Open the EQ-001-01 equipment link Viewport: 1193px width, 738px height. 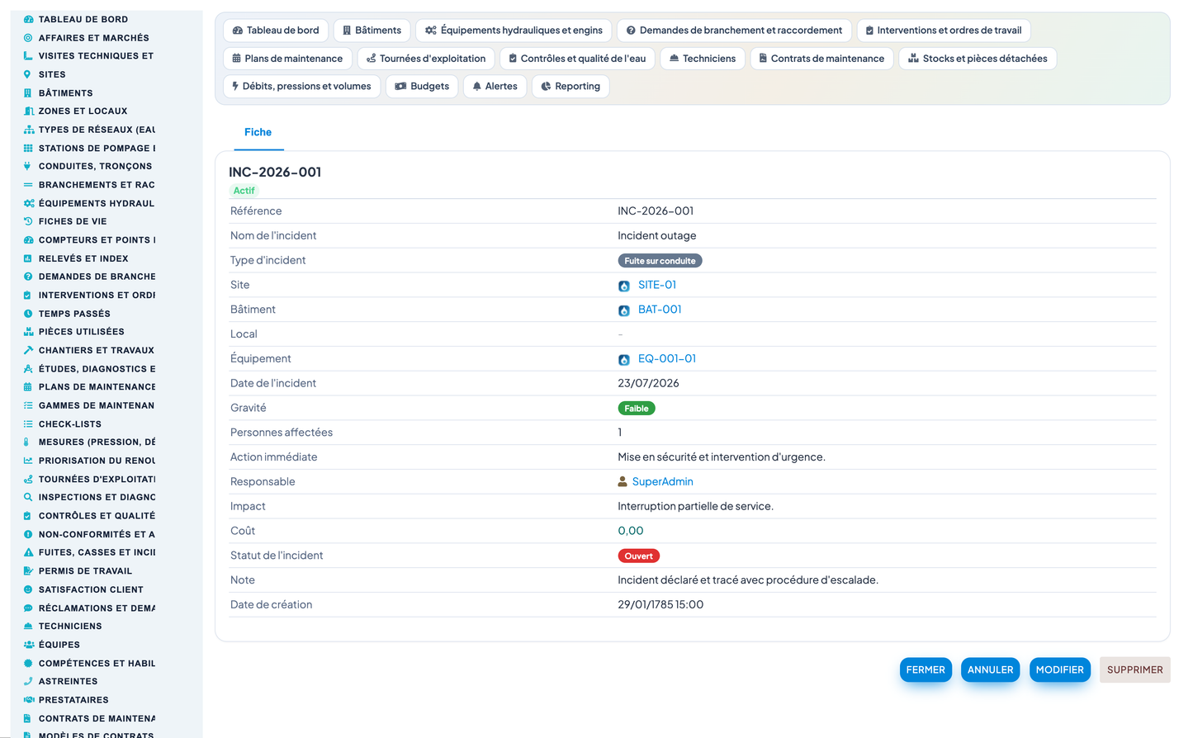pyautogui.click(x=667, y=359)
